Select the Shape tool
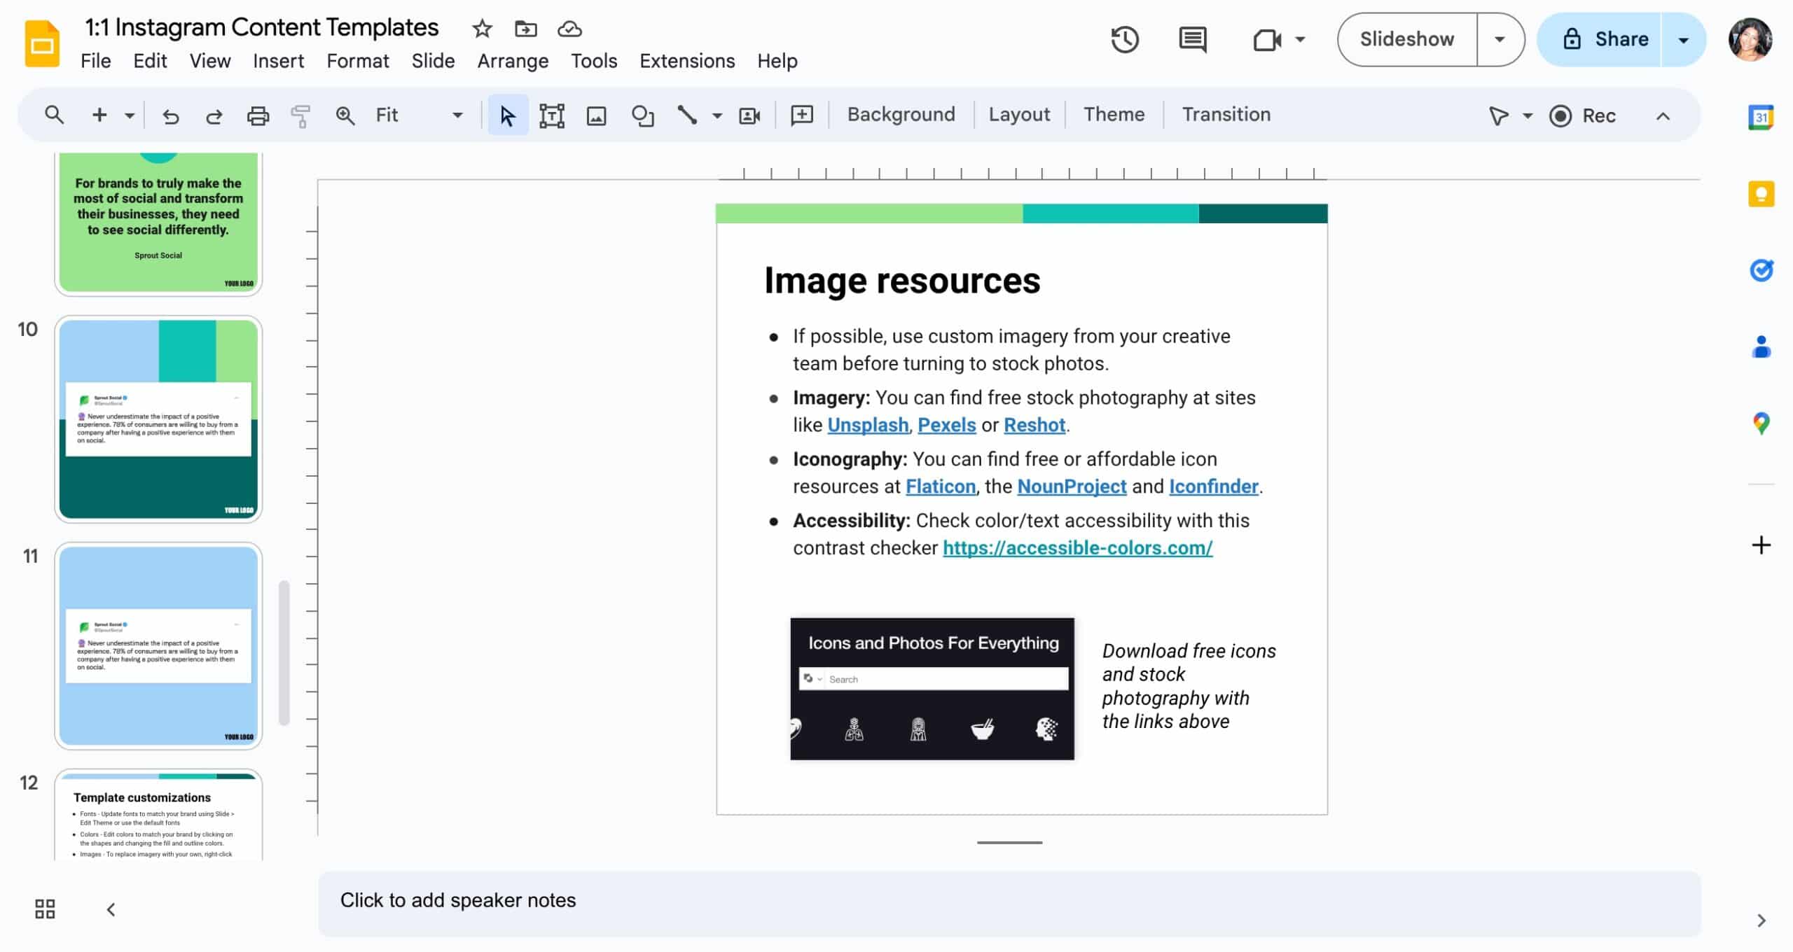Viewport: 1793px width, 952px height. click(642, 115)
